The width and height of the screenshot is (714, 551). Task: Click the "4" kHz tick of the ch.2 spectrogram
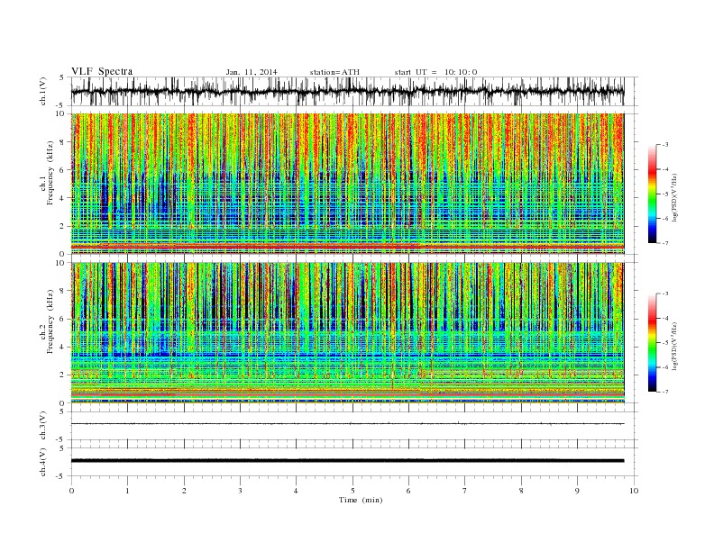63,348
